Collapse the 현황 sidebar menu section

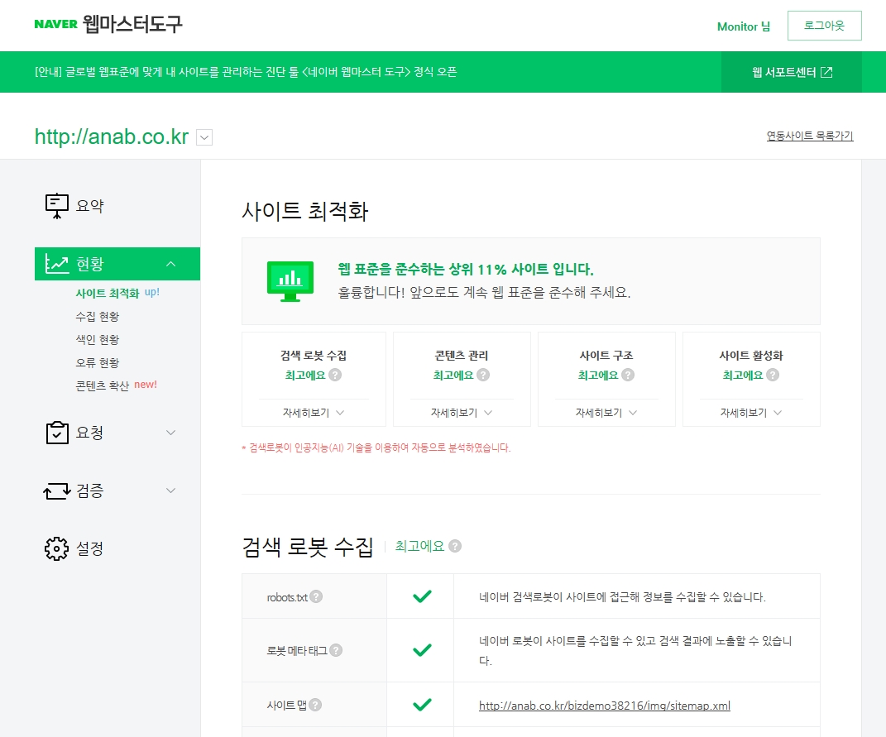pos(170,264)
